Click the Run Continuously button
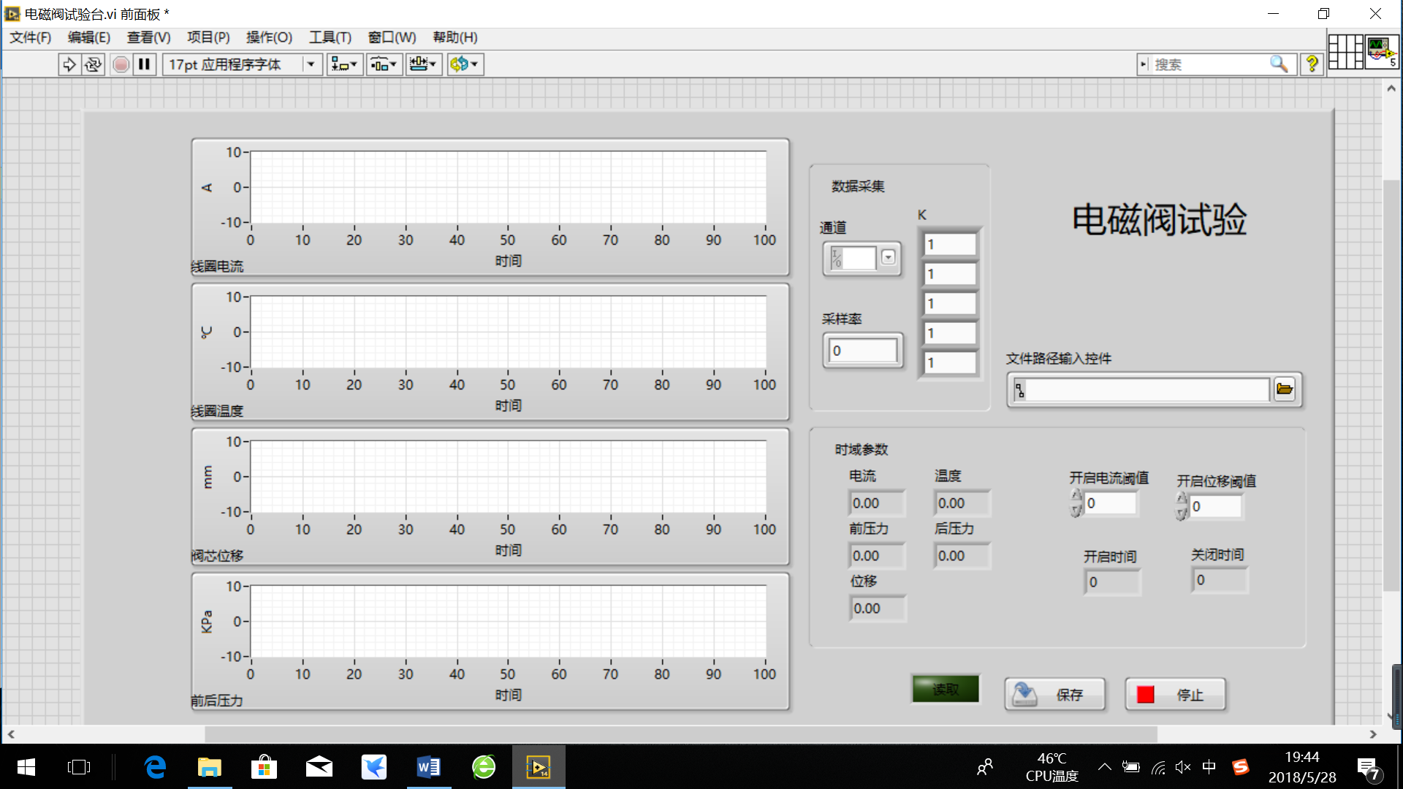The image size is (1403, 789). (93, 64)
